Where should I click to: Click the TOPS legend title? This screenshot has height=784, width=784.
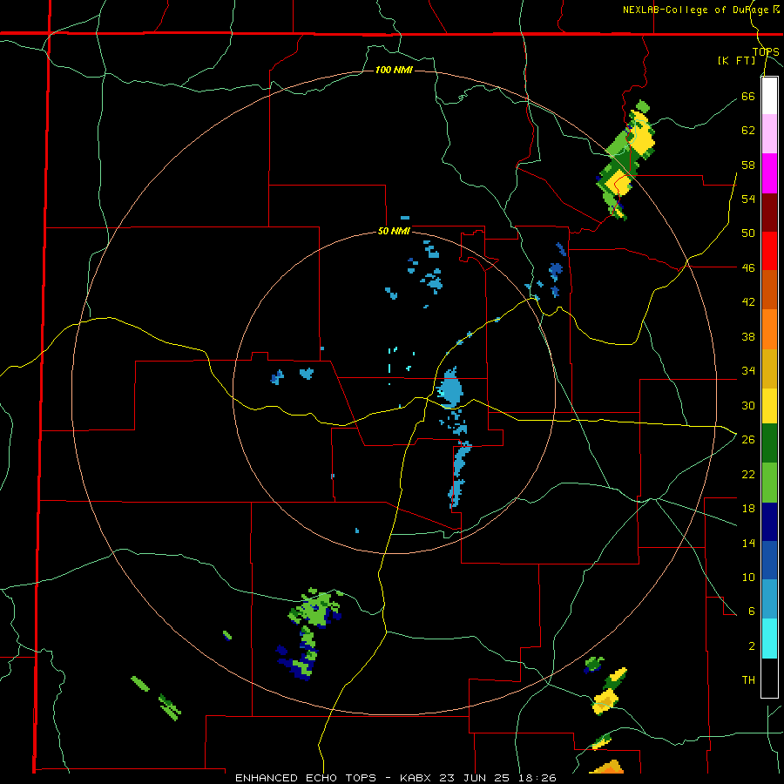(x=766, y=52)
